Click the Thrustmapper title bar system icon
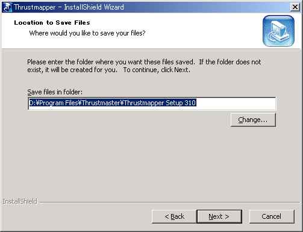The height and width of the screenshot is (232, 303). pyautogui.click(x=7, y=7)
